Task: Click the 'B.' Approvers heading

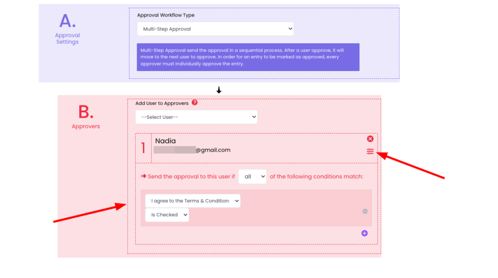Action: [x=86, y=113]
